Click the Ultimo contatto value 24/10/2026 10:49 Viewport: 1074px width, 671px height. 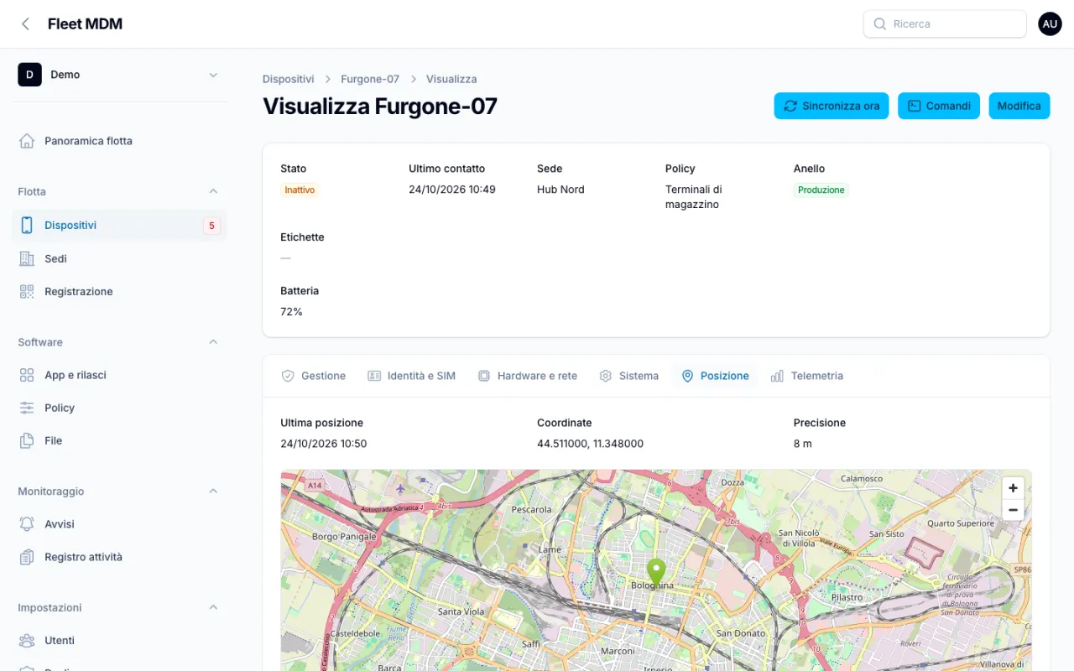click(x=452, y=190)
